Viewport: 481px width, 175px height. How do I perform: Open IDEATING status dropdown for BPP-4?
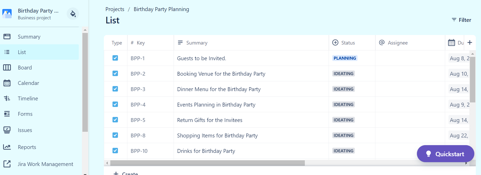tap(343, 104)
